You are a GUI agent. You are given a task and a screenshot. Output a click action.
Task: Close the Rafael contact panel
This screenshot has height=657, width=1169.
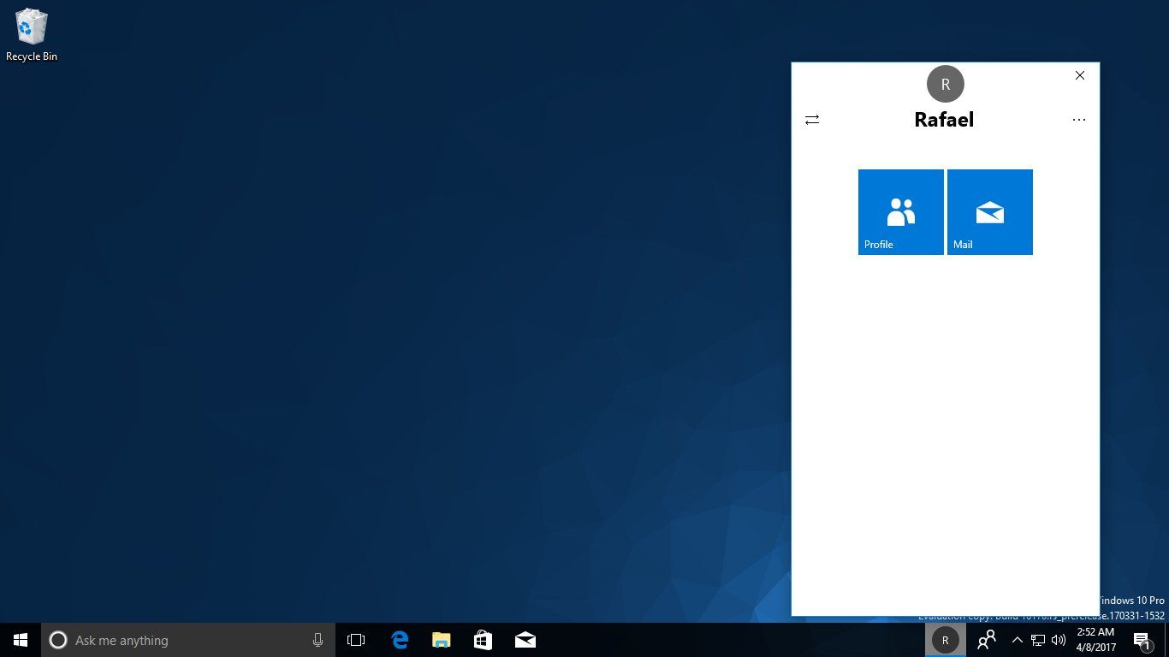click(1080, 75)
